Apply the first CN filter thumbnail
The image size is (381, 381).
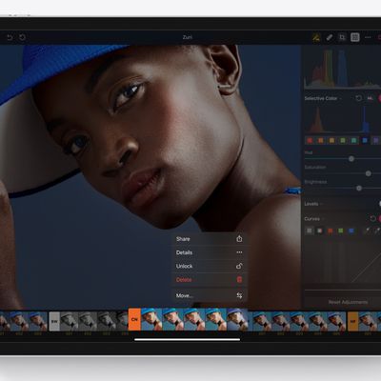coord(151,319)
